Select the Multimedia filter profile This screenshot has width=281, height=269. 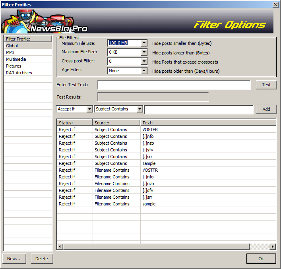(x=28, y=59)
